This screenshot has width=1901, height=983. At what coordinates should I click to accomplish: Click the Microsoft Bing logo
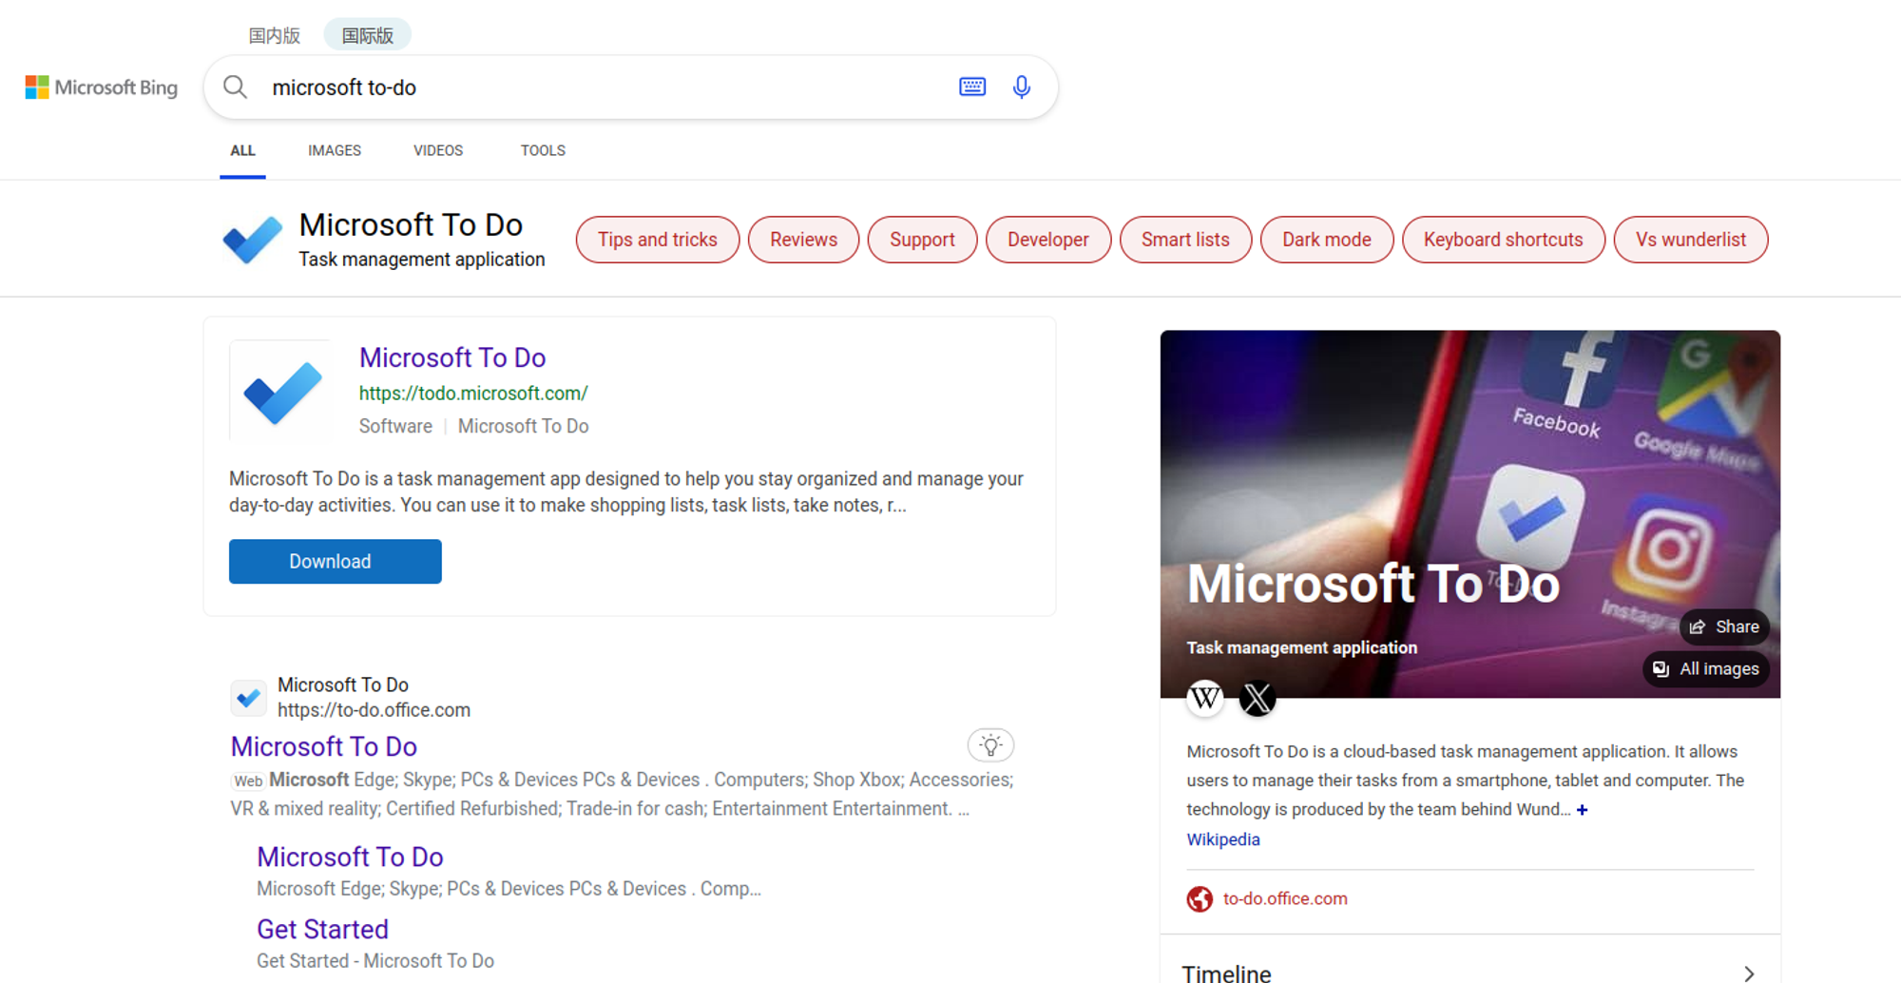[102, 87]
